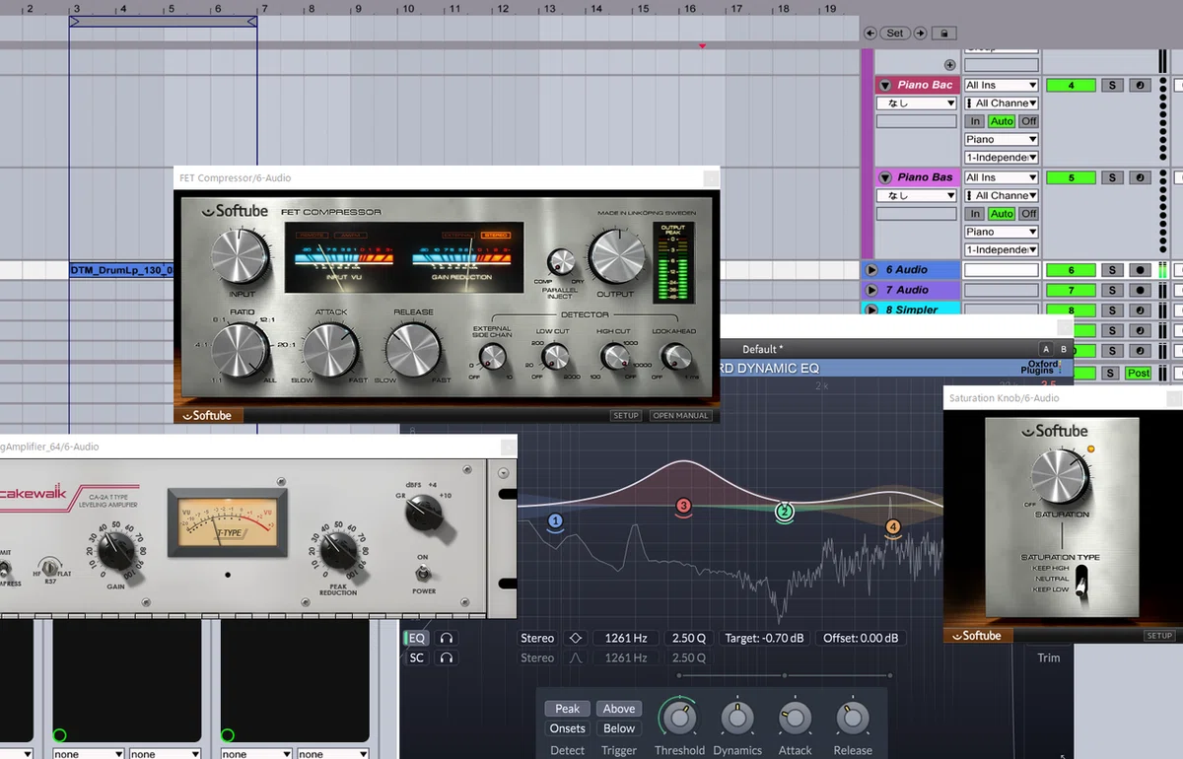
Task: Collapse the Piano Bac track
Action: click(885, 86)
